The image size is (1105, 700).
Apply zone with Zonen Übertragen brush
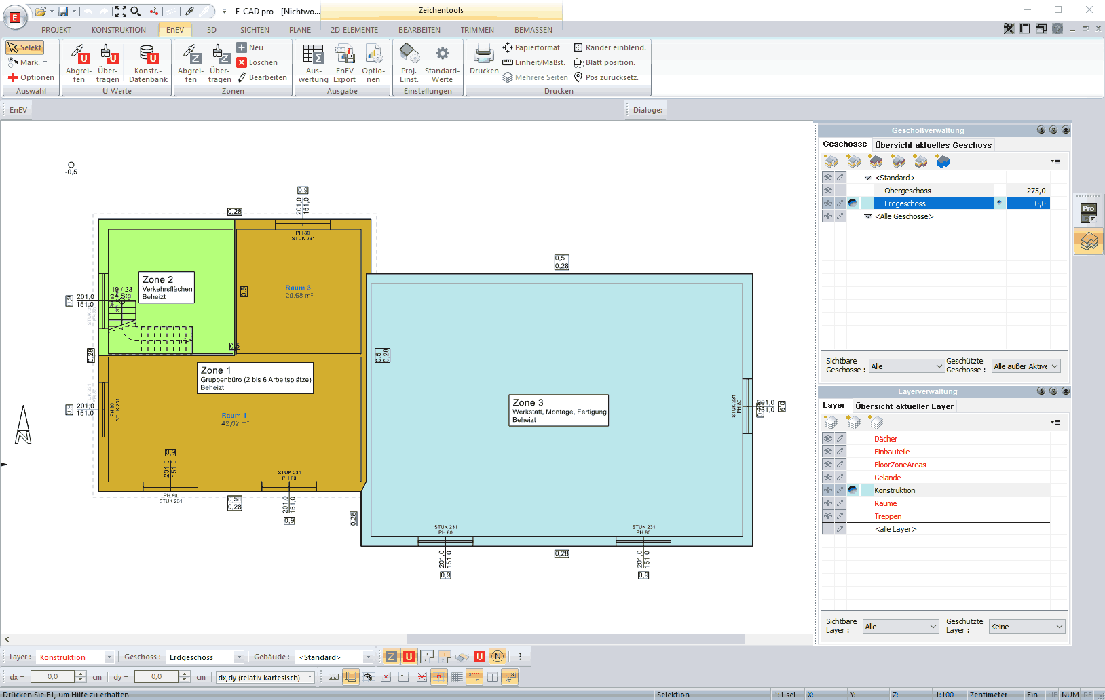point(220,63)
